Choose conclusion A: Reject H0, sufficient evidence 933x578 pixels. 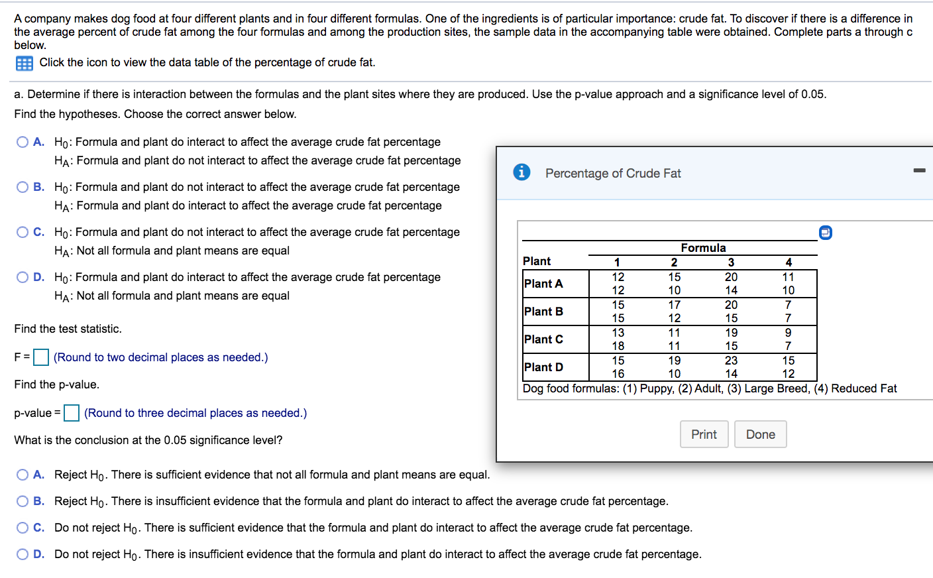(23, 475)
